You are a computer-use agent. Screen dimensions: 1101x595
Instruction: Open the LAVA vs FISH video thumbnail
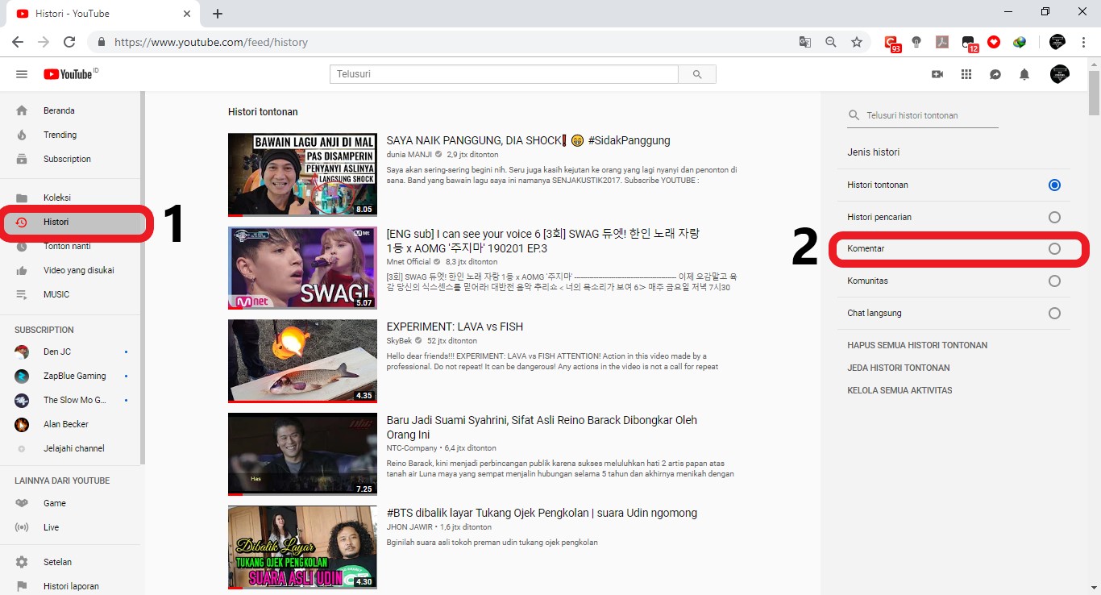click(302, 361)
